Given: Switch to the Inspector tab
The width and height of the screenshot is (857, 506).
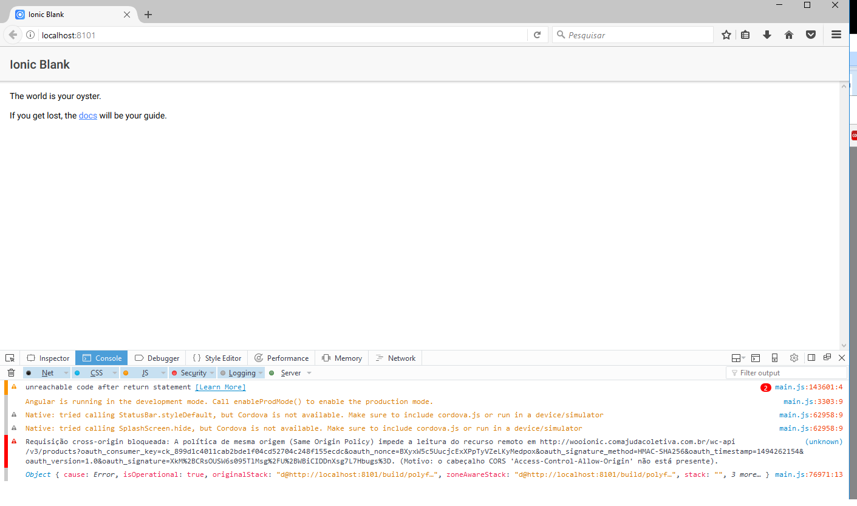Looking at the screenshot, I should (x=48, y=358).
